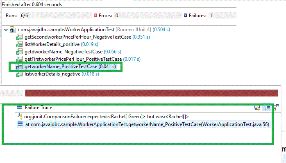Click the Failure Trace header label
Screen dimensions: 286x163
(x=39, y=108)
